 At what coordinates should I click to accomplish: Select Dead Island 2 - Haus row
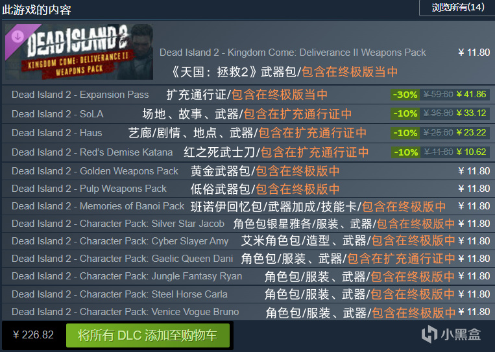tap(247, 133)
